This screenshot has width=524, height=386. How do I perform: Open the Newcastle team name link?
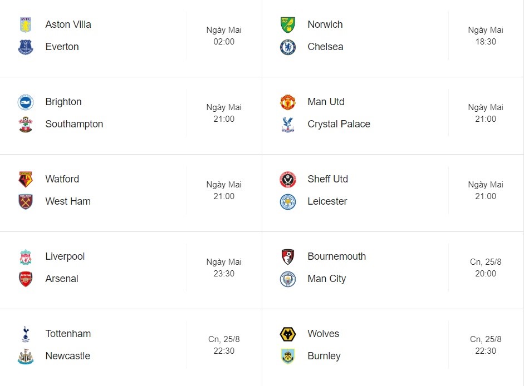(x=68, y=356)
